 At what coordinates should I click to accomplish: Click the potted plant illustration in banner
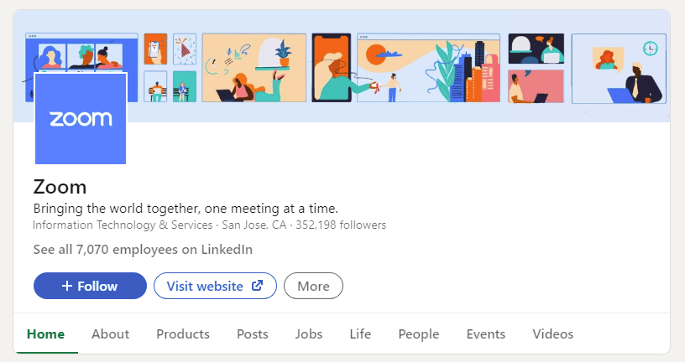click(x=283, y=53)
